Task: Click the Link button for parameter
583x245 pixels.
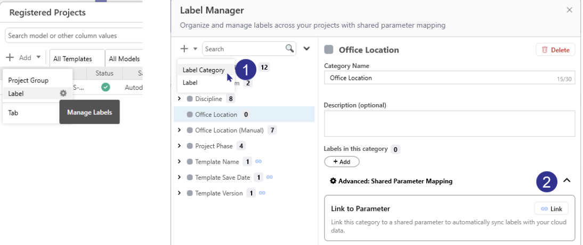Action: [x=552, y=209]
